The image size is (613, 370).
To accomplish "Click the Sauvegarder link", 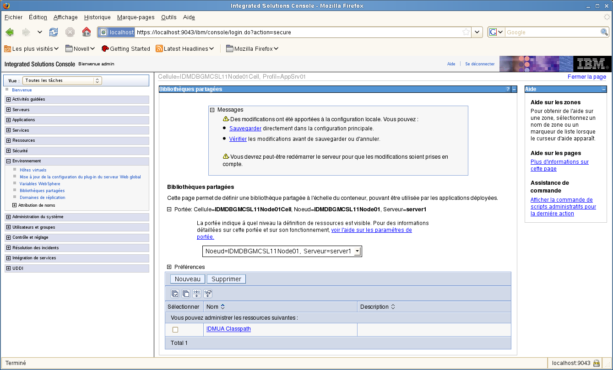I will 245,129.
